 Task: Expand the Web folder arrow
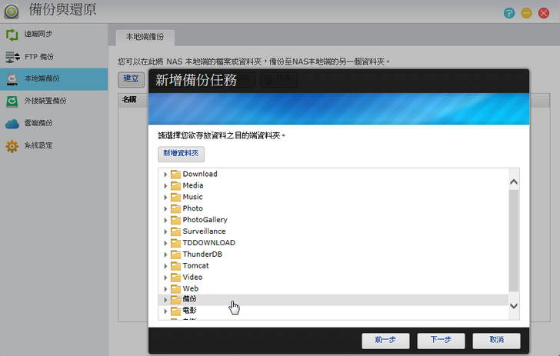click(x=165, y=289)
